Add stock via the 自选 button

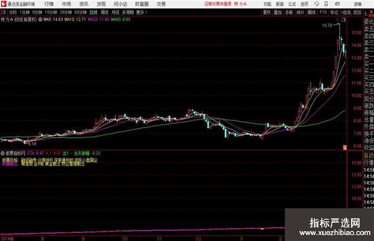[x=346, y=12]
